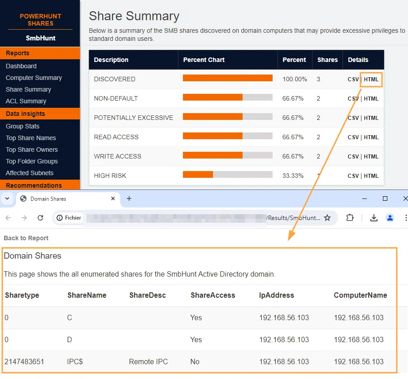Click the browser profile avatar icon

coord(390,218)
